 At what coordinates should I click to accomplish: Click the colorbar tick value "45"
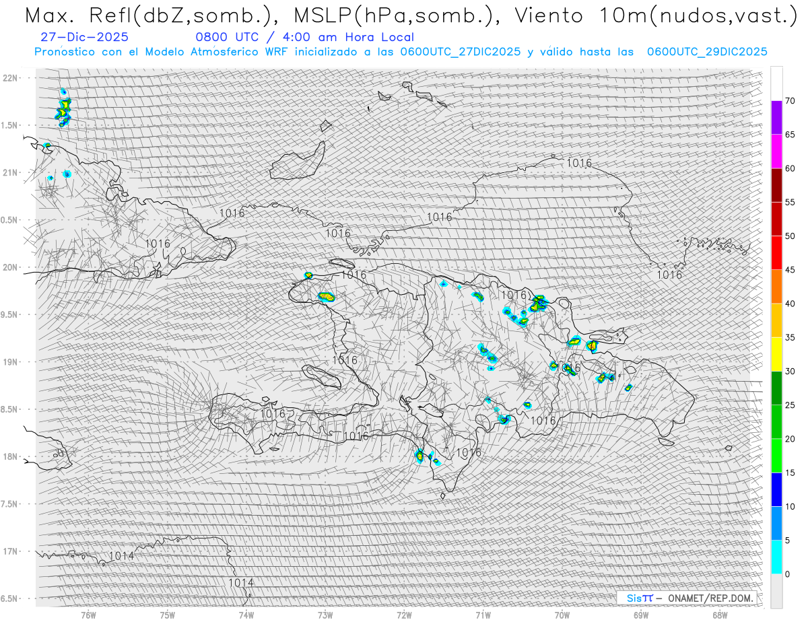tap(790, 270)
